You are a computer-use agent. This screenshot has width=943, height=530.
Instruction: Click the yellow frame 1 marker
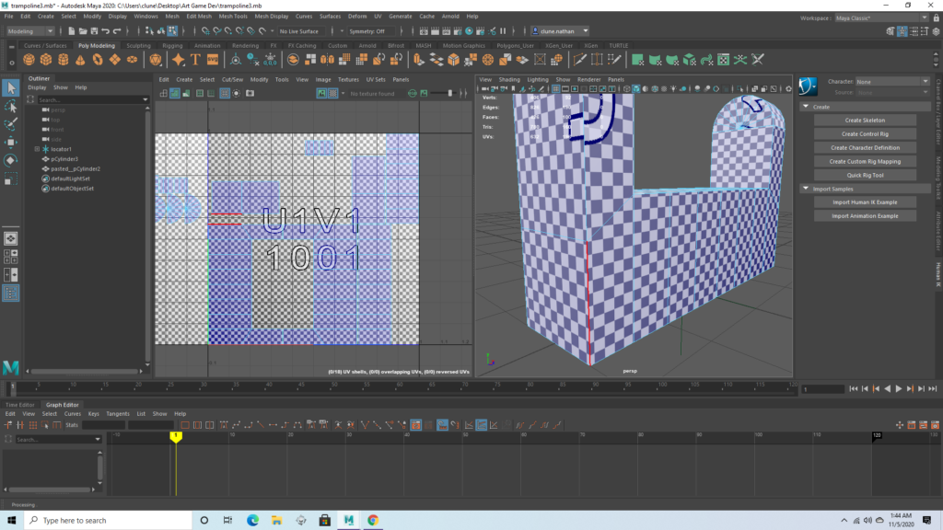coord(176,435)
